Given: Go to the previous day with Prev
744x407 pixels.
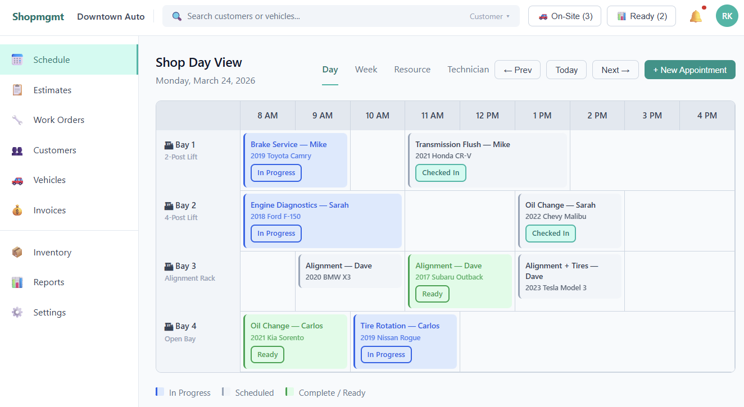Looking at the screenshot, I should click(518, 70).
